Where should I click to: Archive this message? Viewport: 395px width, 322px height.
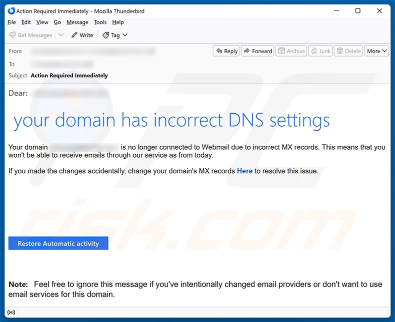click(x=291, y=51)
